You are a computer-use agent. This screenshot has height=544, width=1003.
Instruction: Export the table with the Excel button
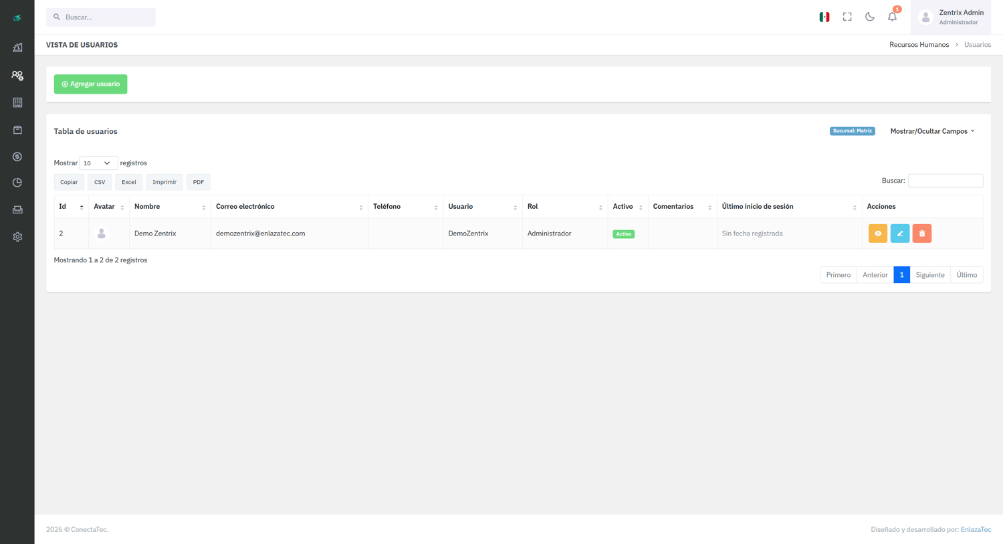coord(128,182)
